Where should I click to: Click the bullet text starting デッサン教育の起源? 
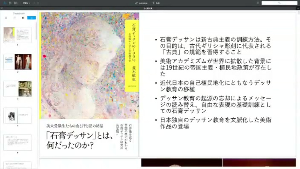pos(216,105)
